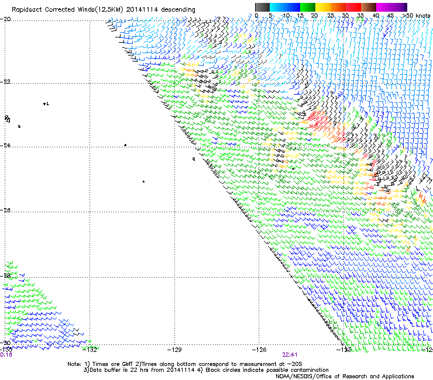Click the brown 35-40 knots legend swatch

[x=369, y=7]
